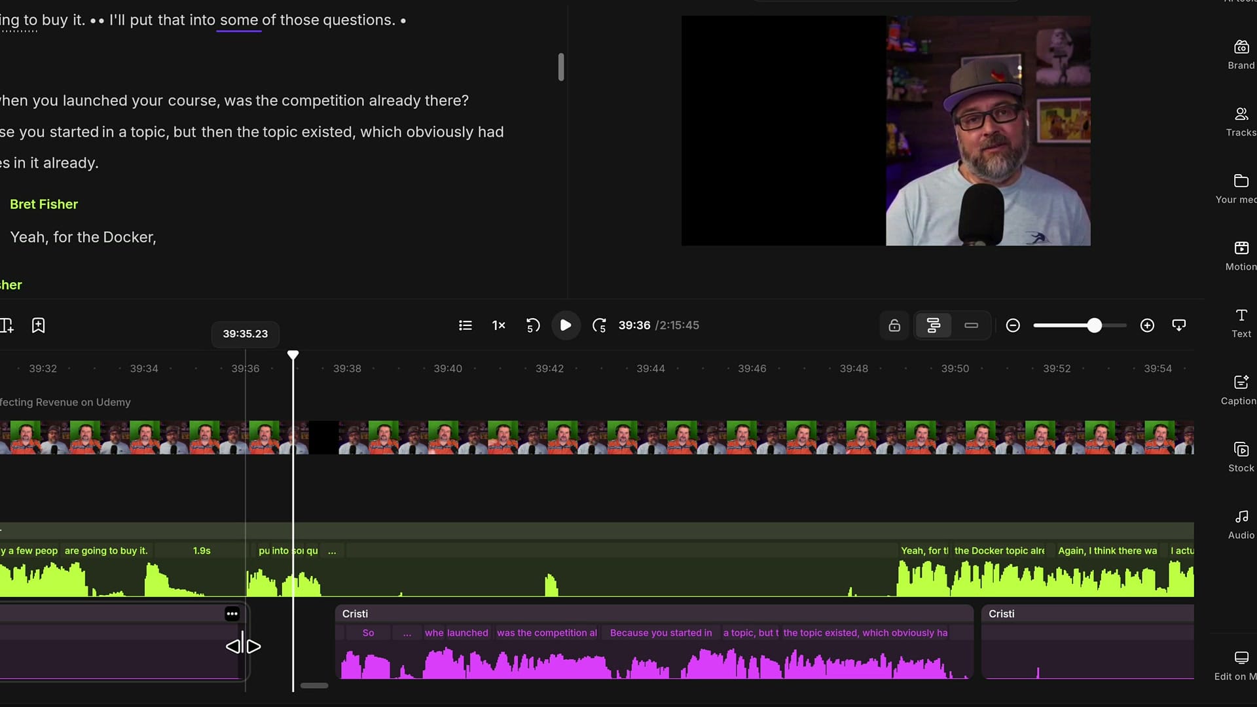Click 'was the competition al' caption segment
Viewport: 1257px width, 707px height.
547,633
